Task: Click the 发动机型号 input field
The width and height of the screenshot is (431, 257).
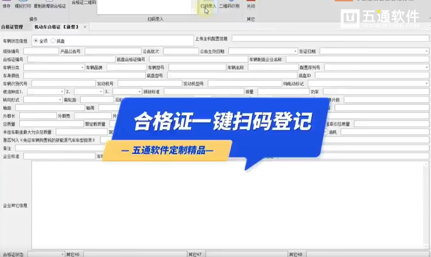Action: pyautogui.click(x=245, y=83)
